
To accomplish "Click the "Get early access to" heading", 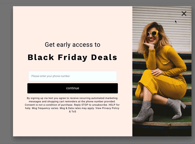I will 73,45.
